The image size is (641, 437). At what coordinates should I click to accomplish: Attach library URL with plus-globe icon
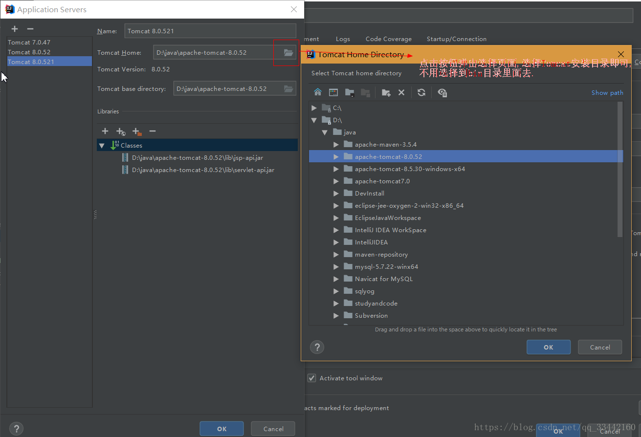pyautogui.click(x=121, y=131)
